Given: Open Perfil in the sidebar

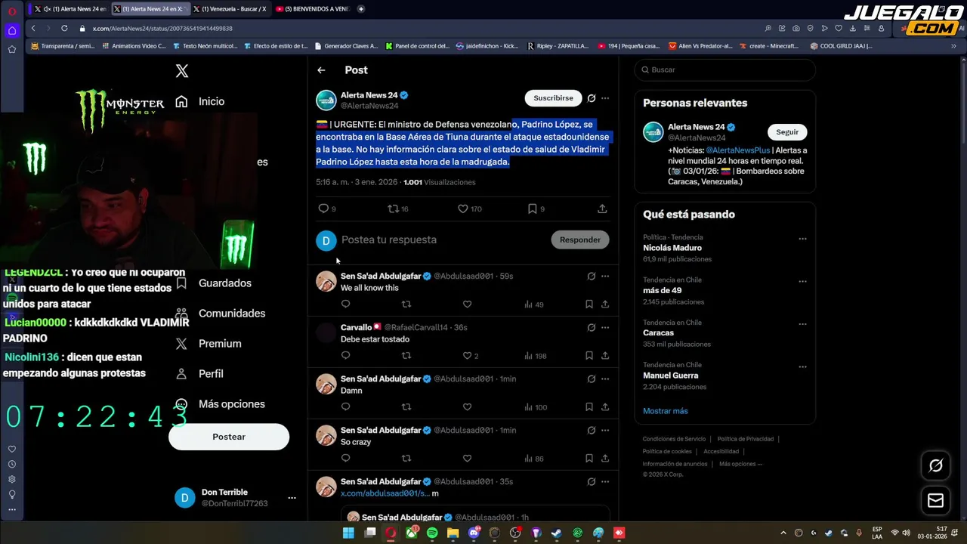Looking at the screenshot, I should point(199,374).
